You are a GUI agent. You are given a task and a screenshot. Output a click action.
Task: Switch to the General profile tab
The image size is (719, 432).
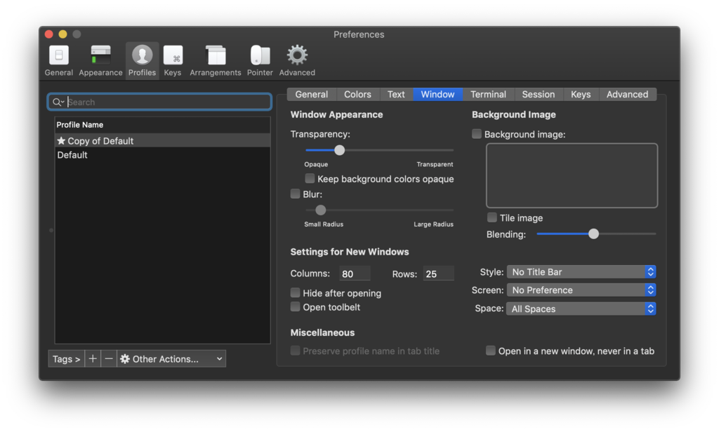coord(311,95)
